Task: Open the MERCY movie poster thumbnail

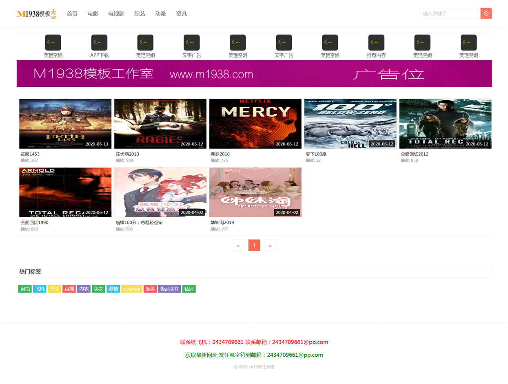Action: tap(255, 124)
